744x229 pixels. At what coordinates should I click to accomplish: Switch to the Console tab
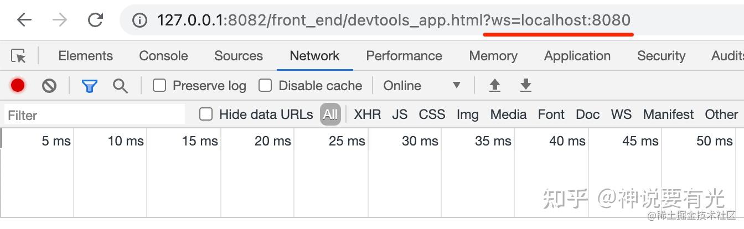(x=163, y=56)
